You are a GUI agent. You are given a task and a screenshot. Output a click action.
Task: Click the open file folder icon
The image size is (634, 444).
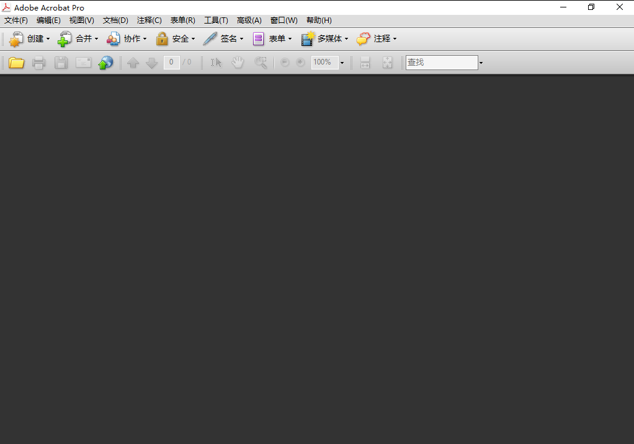point(16,62)
